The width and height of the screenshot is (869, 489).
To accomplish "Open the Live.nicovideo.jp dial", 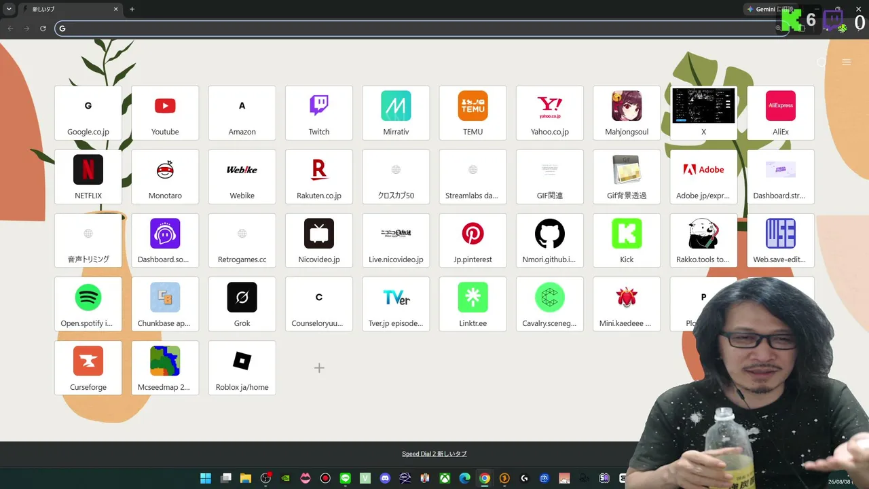I will click(396, 240).
